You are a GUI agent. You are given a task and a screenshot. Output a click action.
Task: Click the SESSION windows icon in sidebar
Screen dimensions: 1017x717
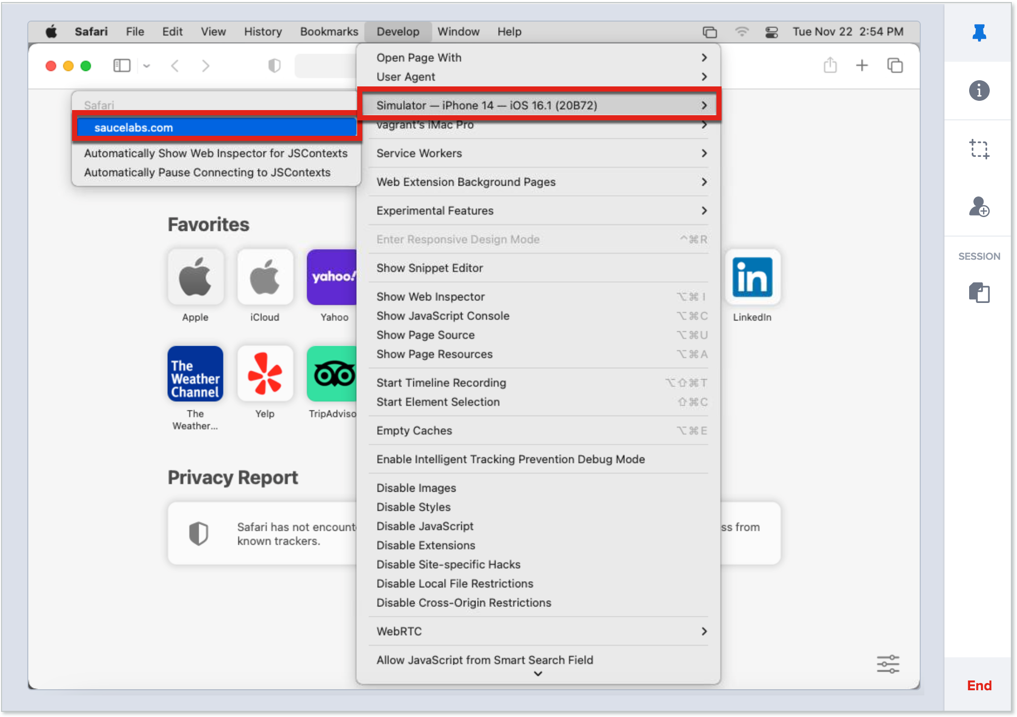coord(978,293)
